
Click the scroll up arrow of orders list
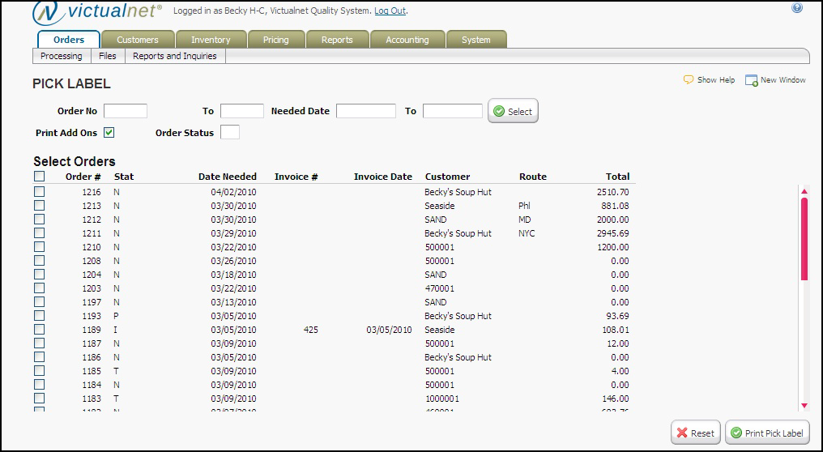[804, 191]
